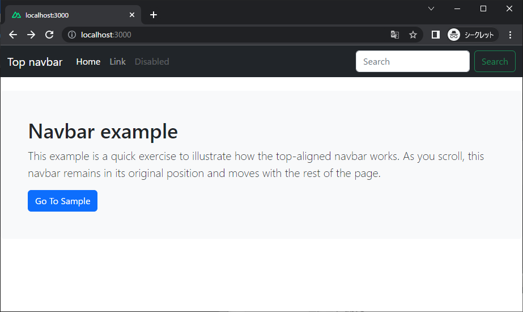This screenshot has height=312, width=523.
Task: Open a new tab with plus button
Action: click(154, 15)
